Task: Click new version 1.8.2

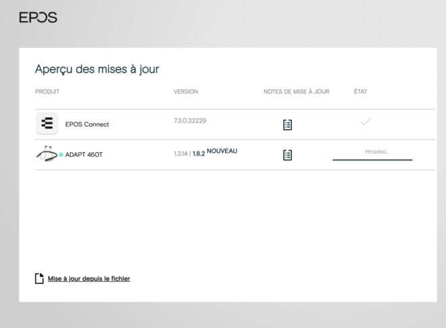Action: pos(199,154)
